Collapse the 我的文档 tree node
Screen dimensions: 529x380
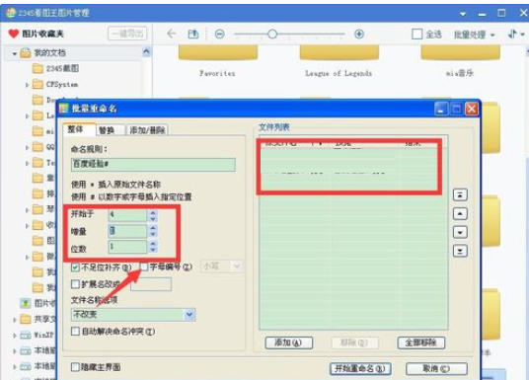click(x=15, y=53)
